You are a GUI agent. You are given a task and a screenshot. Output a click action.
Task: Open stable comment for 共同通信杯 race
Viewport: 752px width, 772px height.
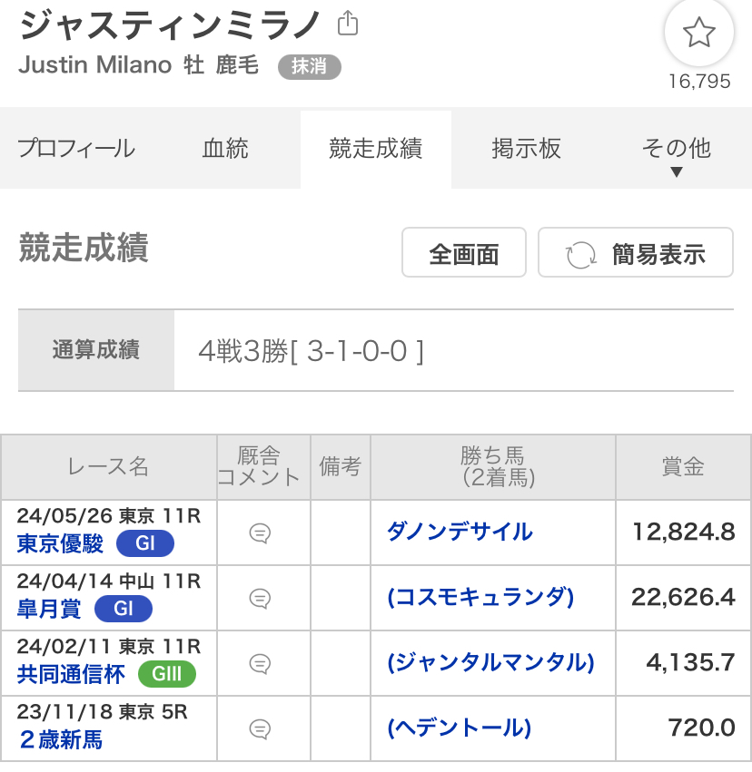tap(261, 664)
